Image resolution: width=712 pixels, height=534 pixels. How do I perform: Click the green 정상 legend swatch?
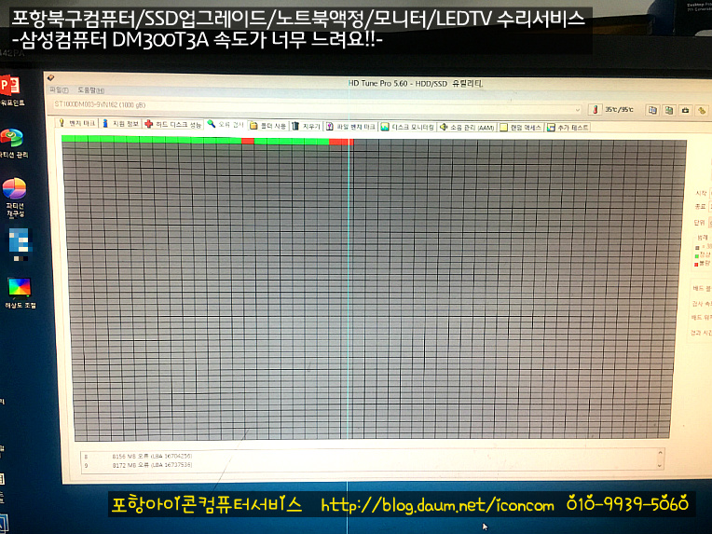(x=696, y=256)
